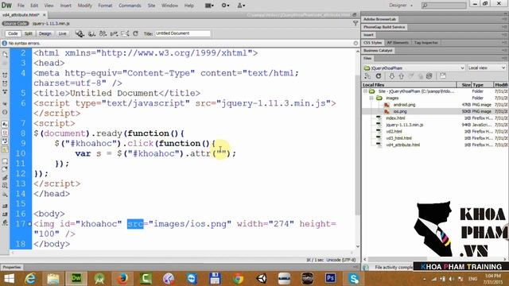The height and width of the screenshot is (286, 509).
Task: Switch to Design view
Action: tap(45, 33)
